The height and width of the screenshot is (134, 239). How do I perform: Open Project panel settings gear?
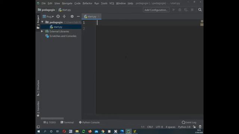(72, 16)
